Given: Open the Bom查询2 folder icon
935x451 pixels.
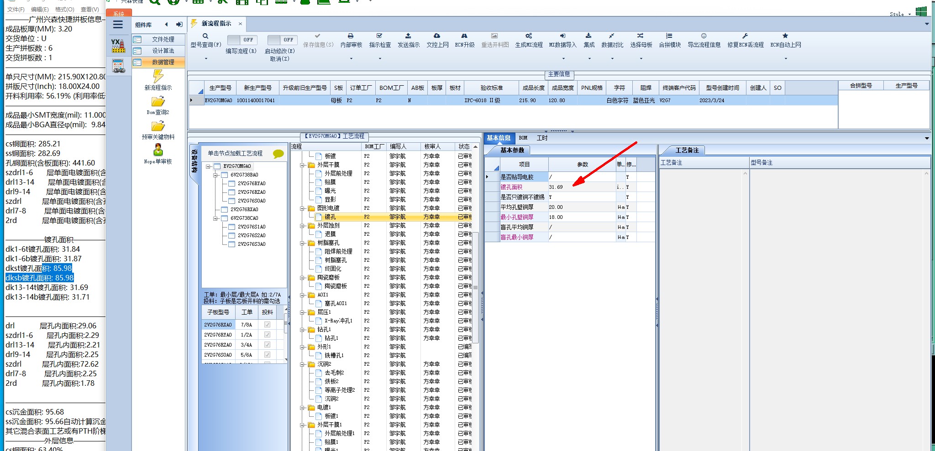Looking at the screenshot, I should 158,101.
